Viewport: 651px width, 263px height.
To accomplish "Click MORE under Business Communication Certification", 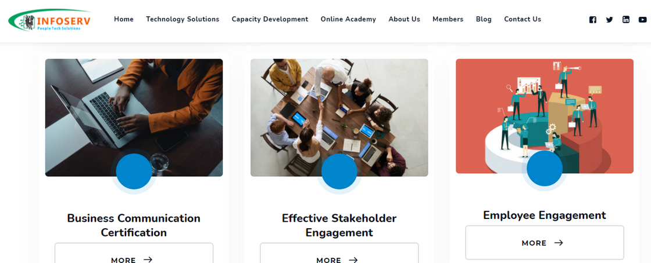I will [x=134, y=258].
